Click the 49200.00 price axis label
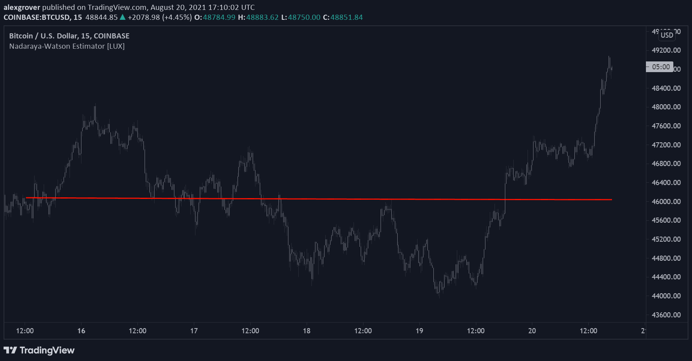Image resolution: width=692 pixels, height=361 pixels. (x=666, y=50)
